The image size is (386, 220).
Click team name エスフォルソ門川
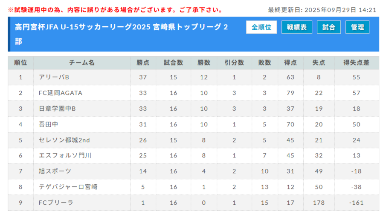click(x=65, y=155)
